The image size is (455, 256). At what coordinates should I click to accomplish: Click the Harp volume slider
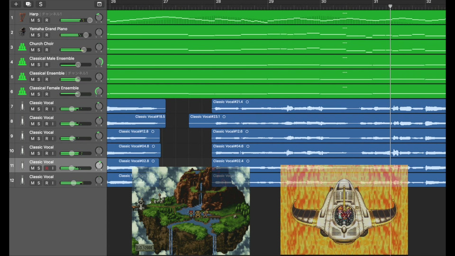[76, 20]
